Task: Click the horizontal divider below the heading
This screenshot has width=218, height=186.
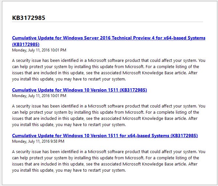Action: pos(108,22)
